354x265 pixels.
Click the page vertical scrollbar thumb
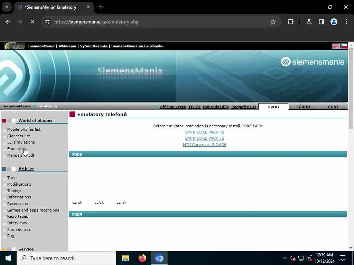tap(351, 88)
